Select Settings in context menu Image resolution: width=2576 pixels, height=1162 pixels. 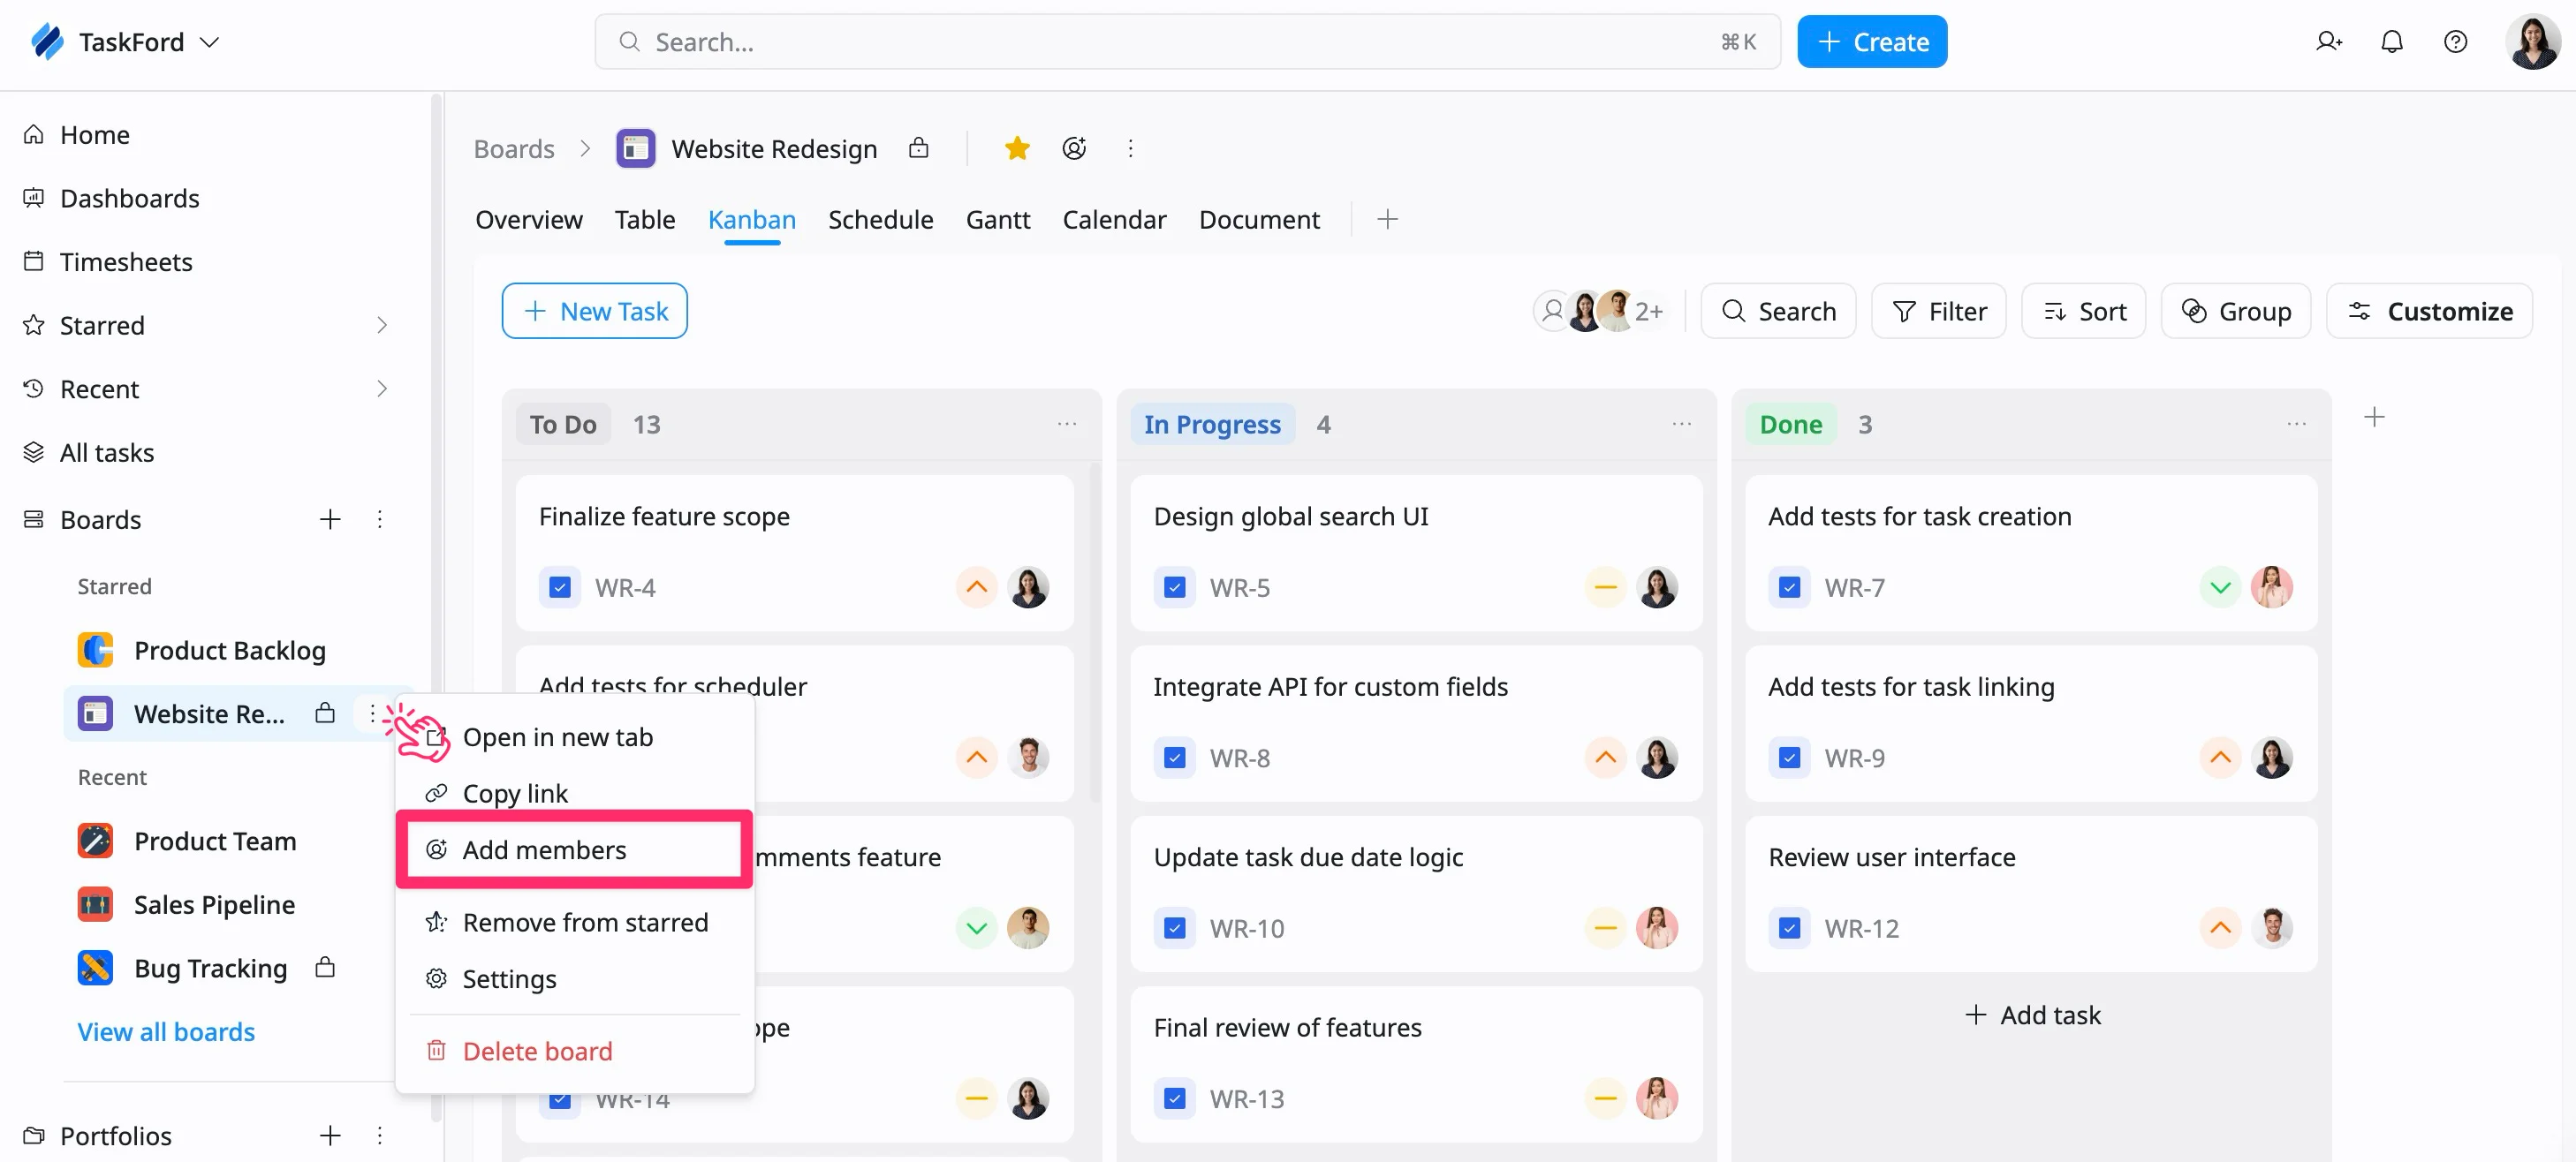574,978
